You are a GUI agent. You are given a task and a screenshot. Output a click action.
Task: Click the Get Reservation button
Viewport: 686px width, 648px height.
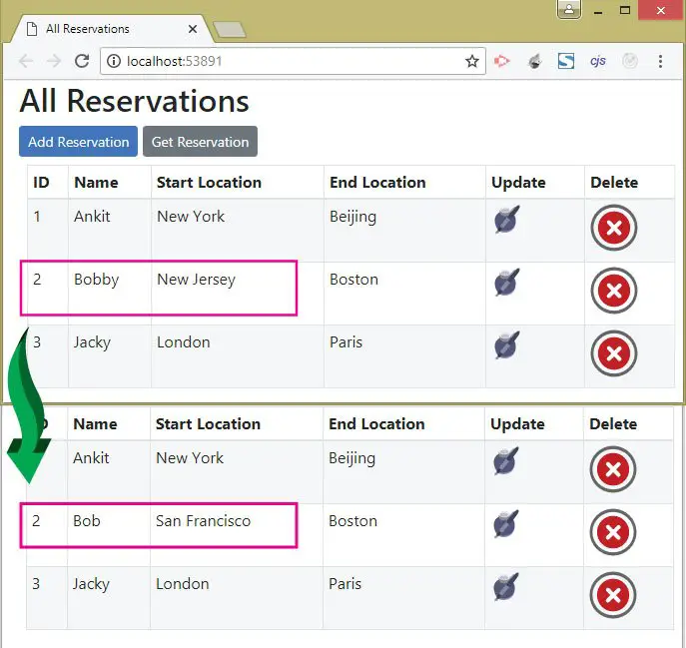coord(200,142)
